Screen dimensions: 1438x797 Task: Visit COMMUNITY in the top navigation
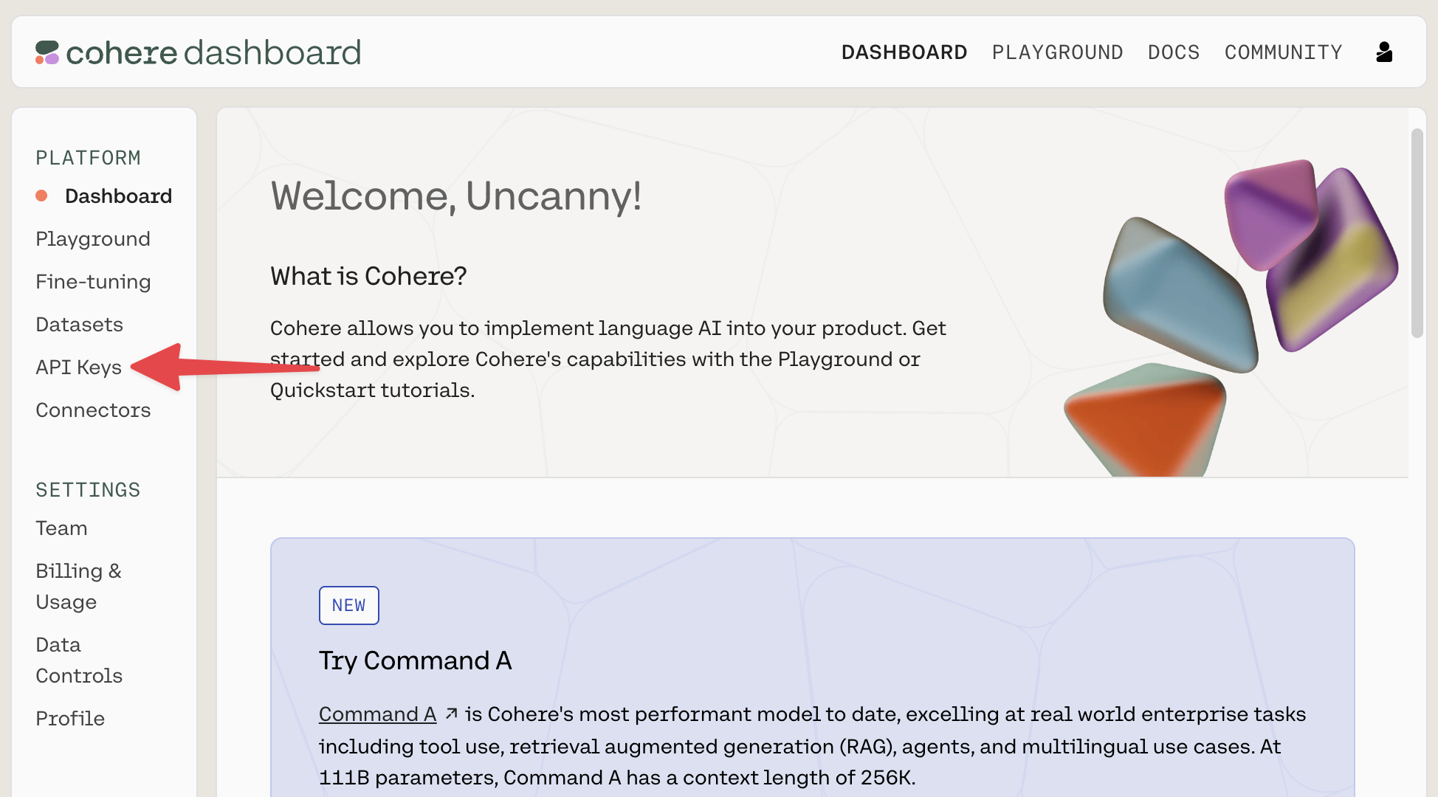(1284, 52)
